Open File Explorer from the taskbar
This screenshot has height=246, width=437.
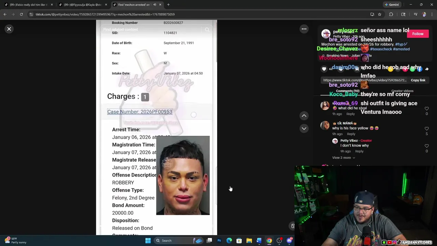point(249,241)
